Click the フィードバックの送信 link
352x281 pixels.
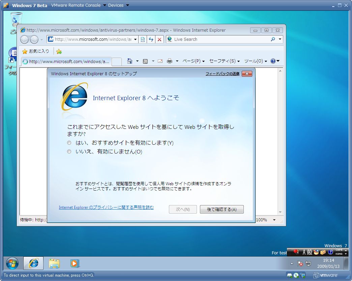point(223,74)
